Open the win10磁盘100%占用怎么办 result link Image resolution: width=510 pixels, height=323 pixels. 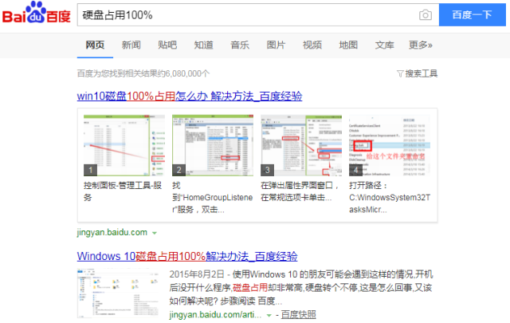tap(190, 96)
